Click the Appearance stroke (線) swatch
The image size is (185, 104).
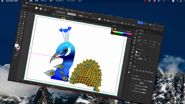136,55
